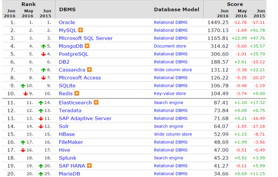Open Wide column store link in HBase row
Screen dimensions: 278x177
(x=173, y=134)
